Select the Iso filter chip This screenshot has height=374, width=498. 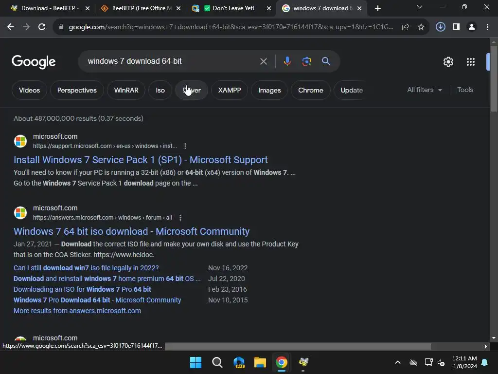160,90
